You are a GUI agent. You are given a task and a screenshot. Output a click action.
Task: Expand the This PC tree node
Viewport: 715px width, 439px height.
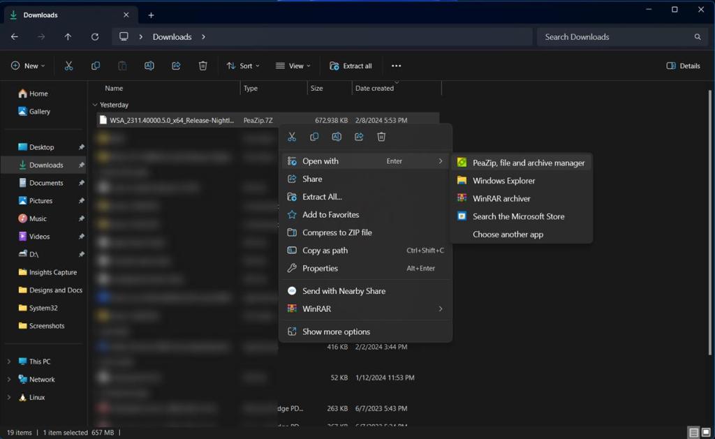[x=8, y=362]
